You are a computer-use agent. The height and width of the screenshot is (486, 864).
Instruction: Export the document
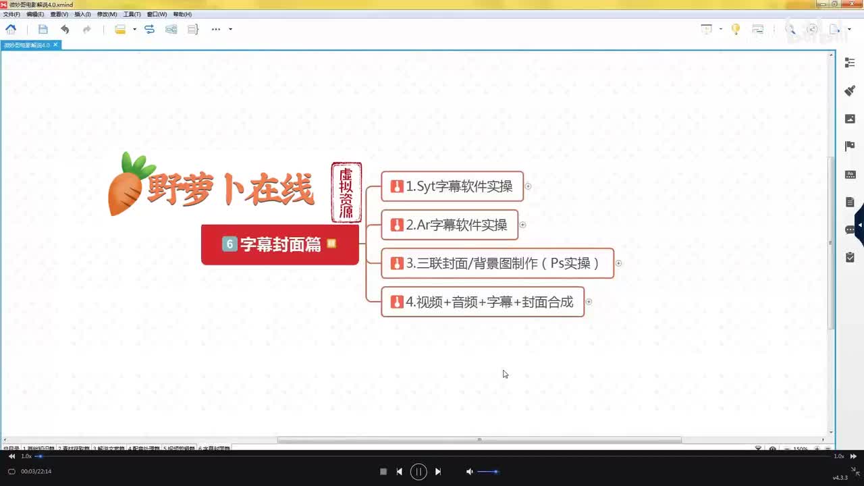(x=835, y=29)
